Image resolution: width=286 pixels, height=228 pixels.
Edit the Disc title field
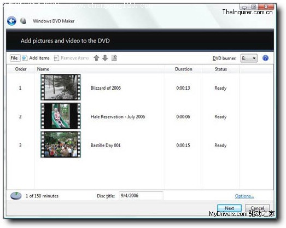pos(141,196)
